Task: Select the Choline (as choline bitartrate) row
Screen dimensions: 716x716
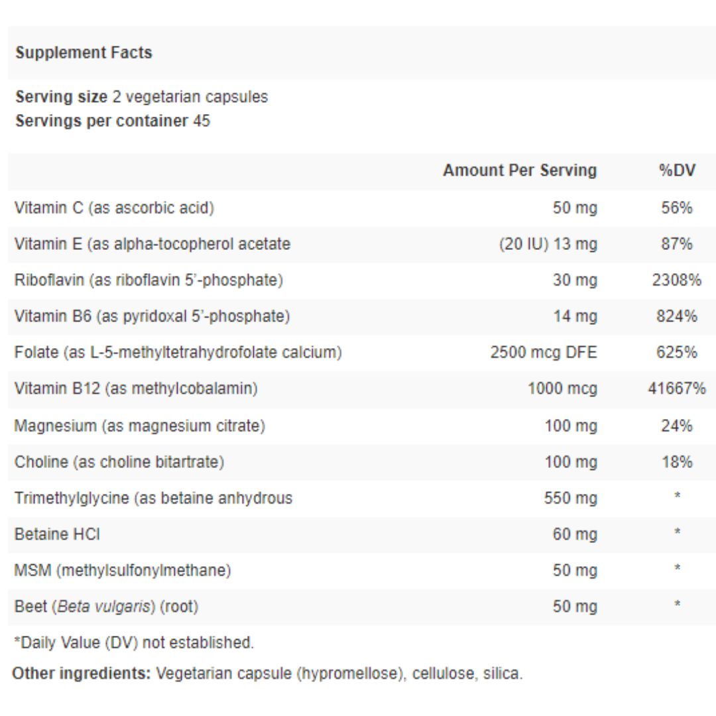Action: (x=119, y=462)
